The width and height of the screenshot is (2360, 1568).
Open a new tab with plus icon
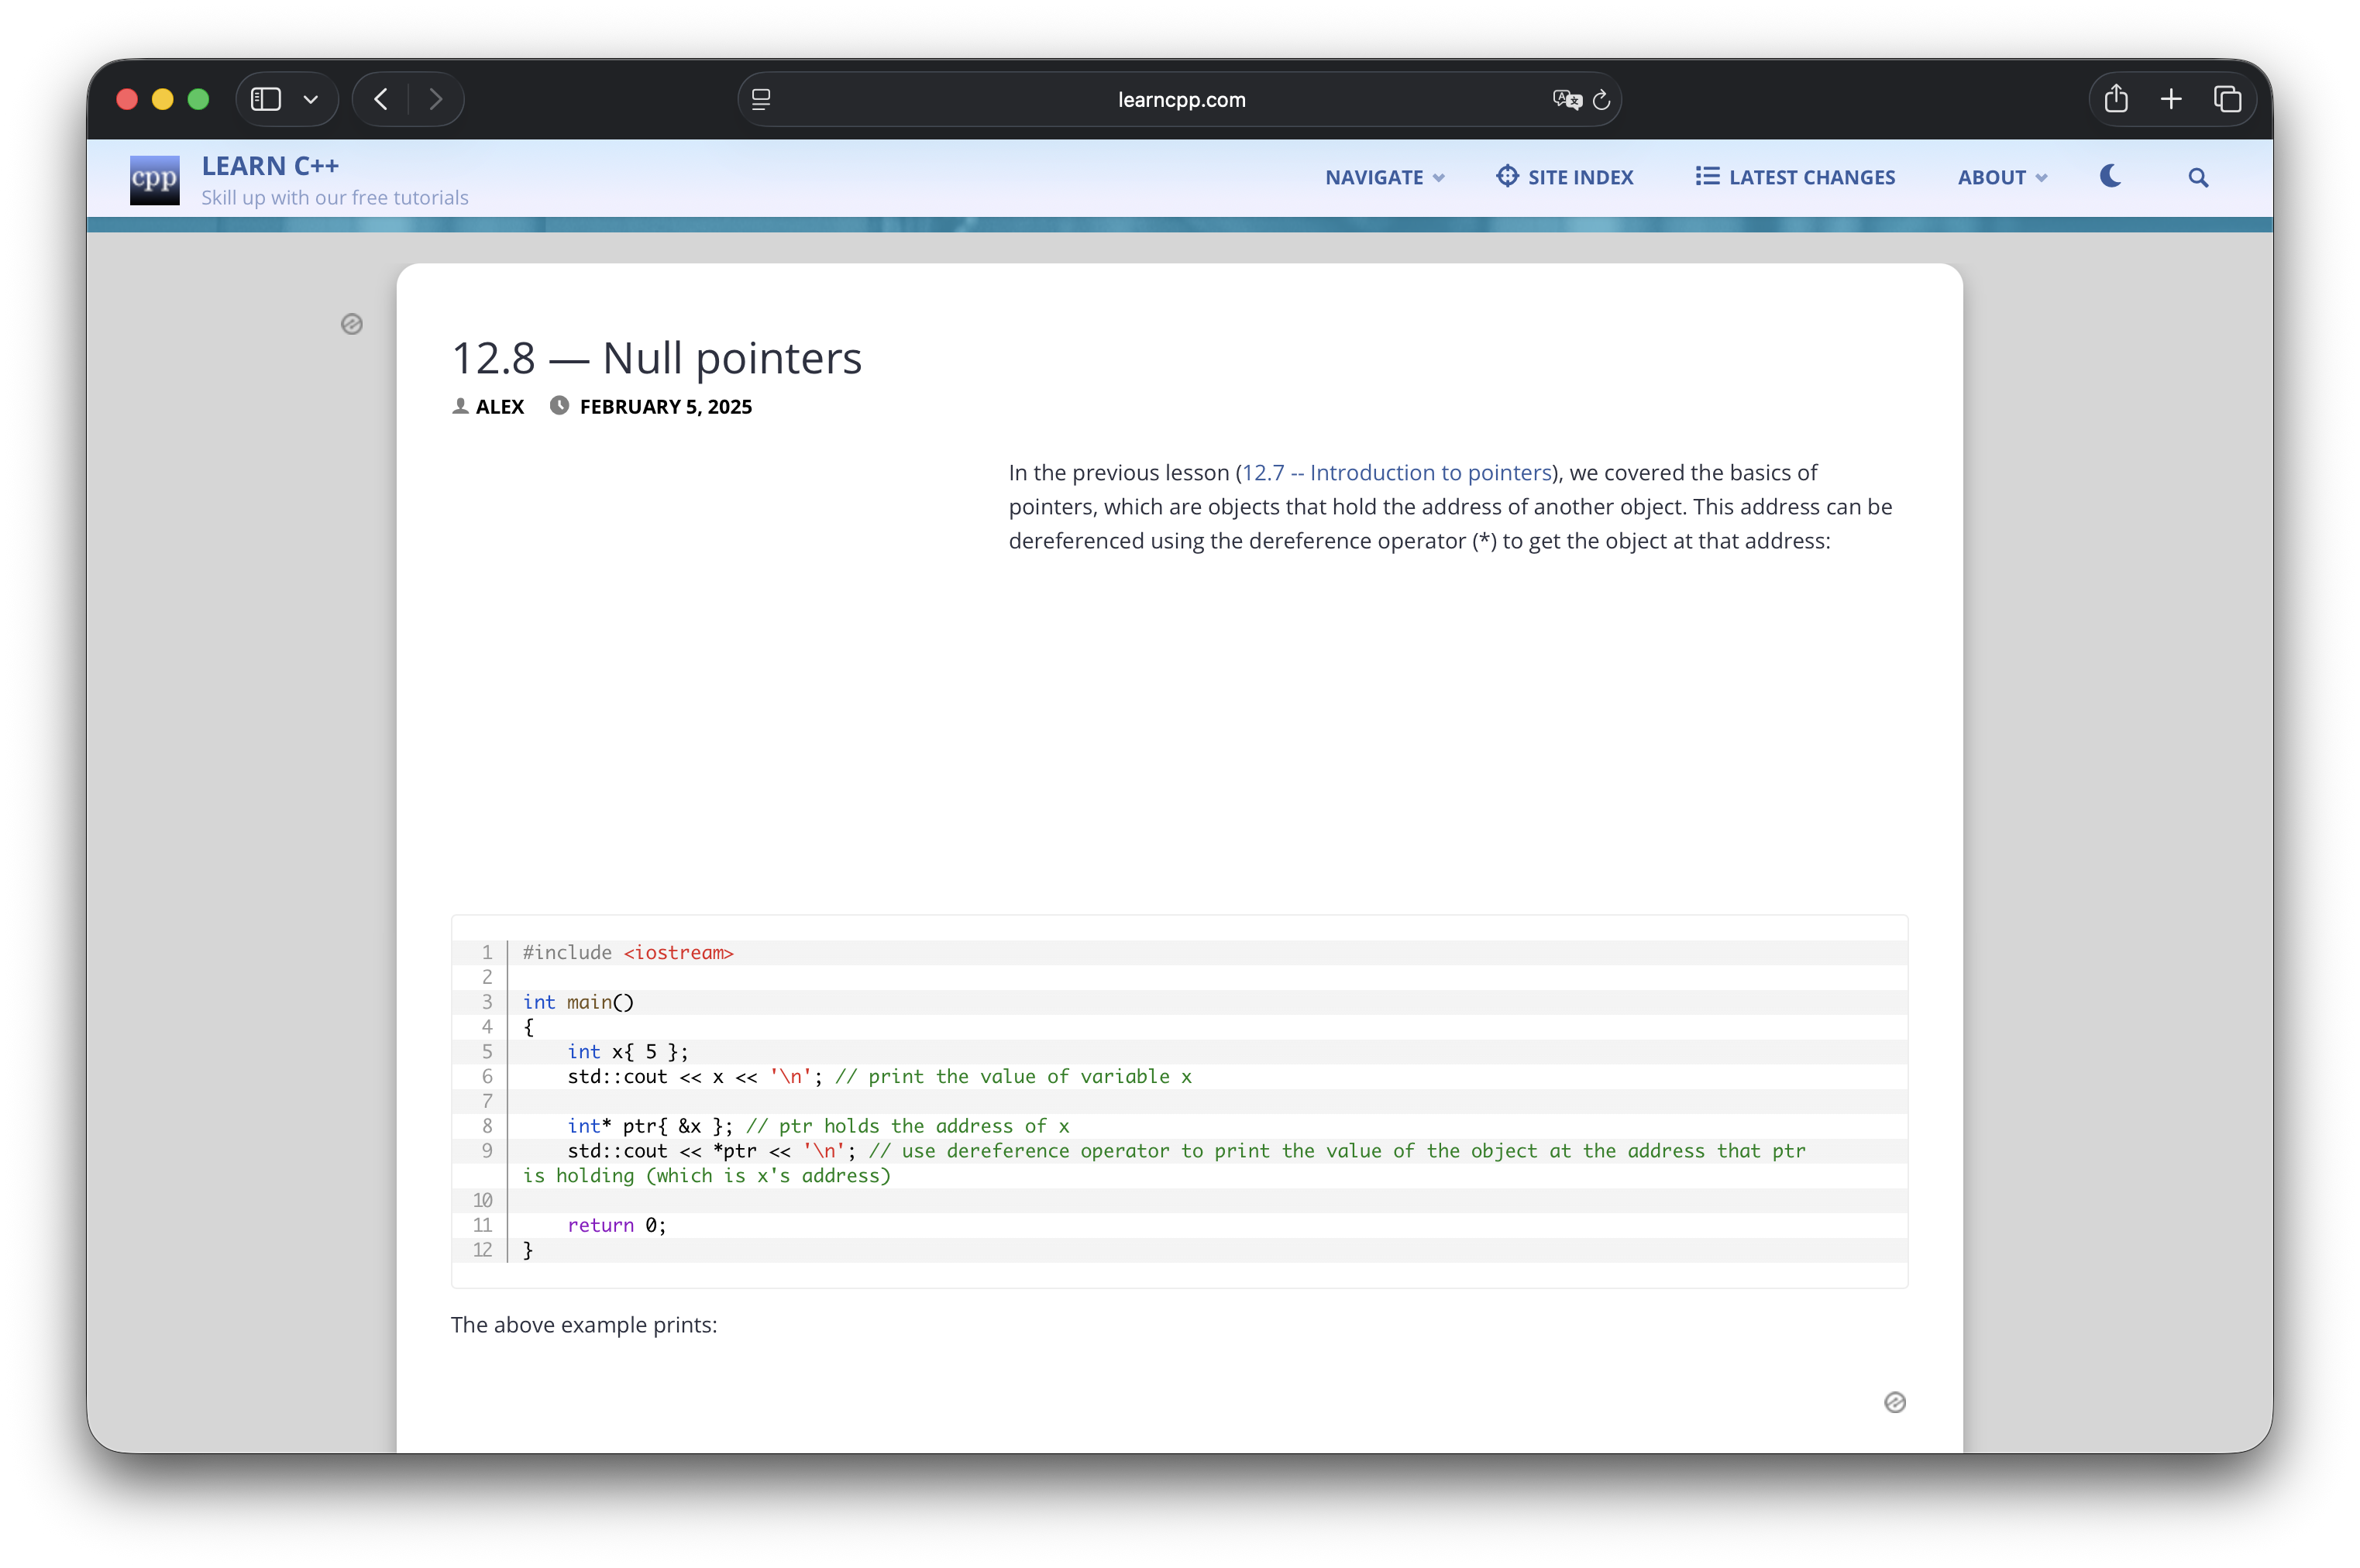[x=2171, y=99]
